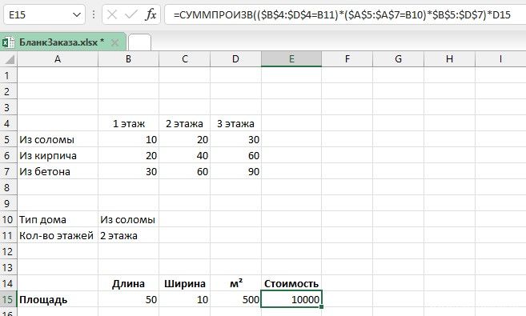The height and width of the screenshot is (316, 526).
Task: Select the cell with Из соломы in B10
Action: click(x=128, y=219)
